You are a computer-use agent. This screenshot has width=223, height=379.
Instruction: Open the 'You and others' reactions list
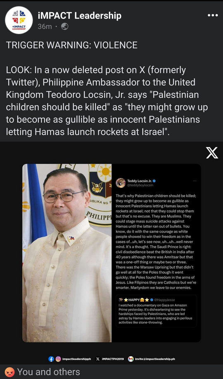[48, 372]
